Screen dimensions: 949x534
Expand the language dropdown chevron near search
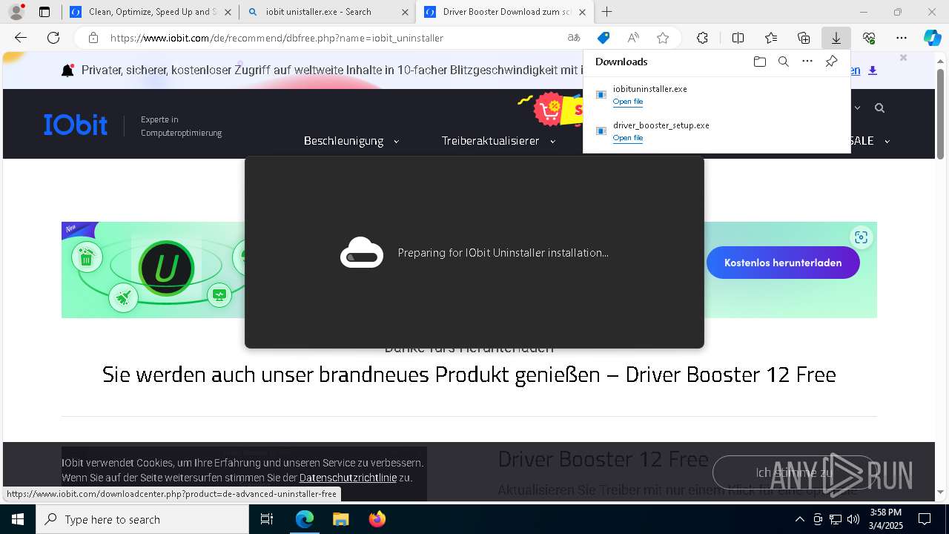[x=858, y=108]
